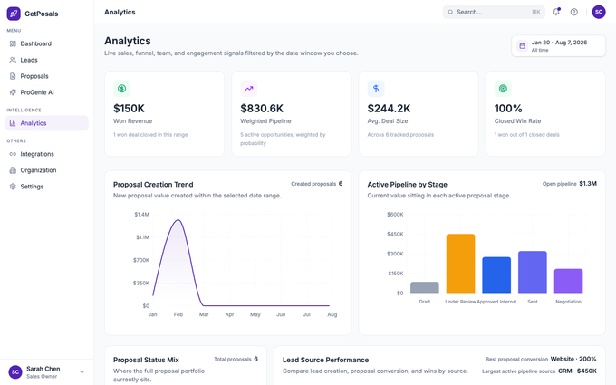Screen dimensions: 616x385
Task: Expand the Sarah Chen user menu chevron
Action: [x=82, y=372]
